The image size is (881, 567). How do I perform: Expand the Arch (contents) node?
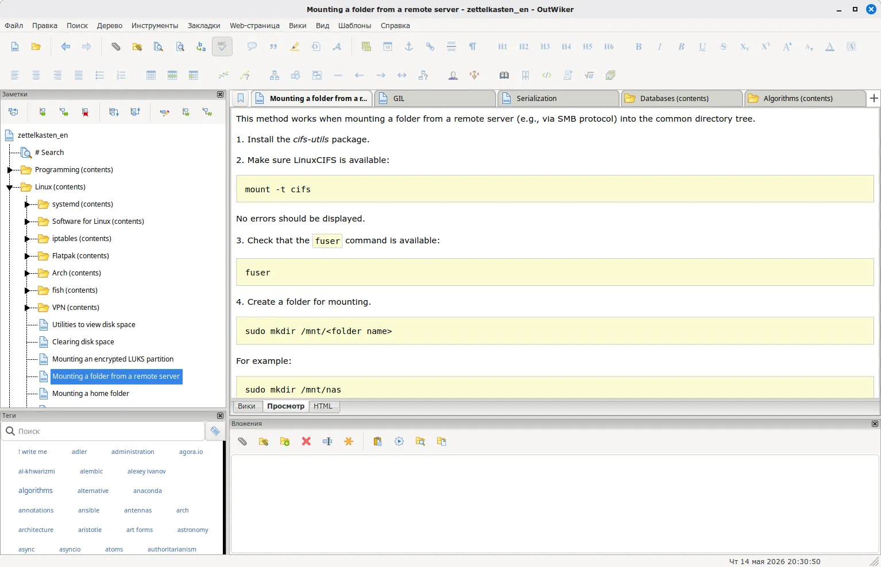(27, 273)
